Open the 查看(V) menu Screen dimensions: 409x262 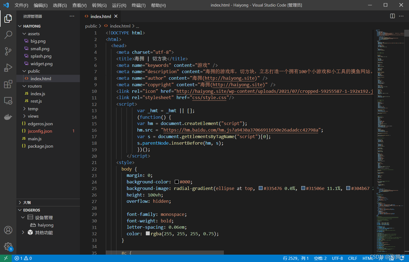[x=79, y=5]
